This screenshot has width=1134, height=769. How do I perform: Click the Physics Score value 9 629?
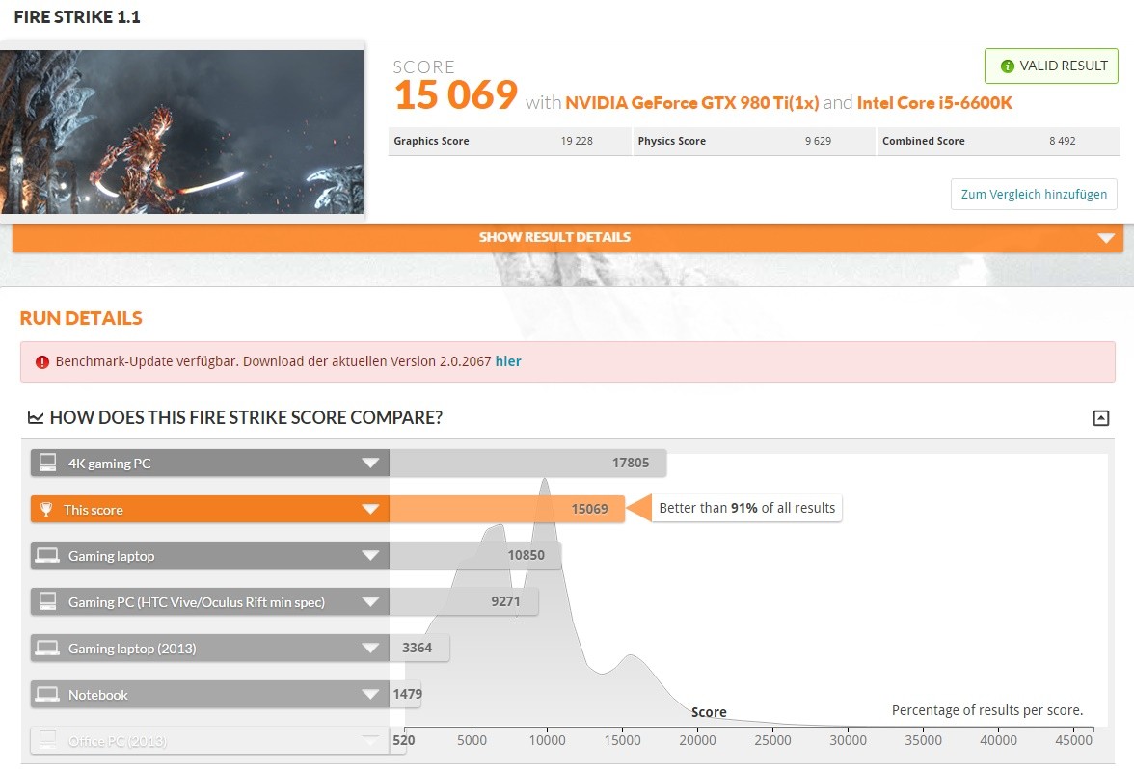pos(818,141)
